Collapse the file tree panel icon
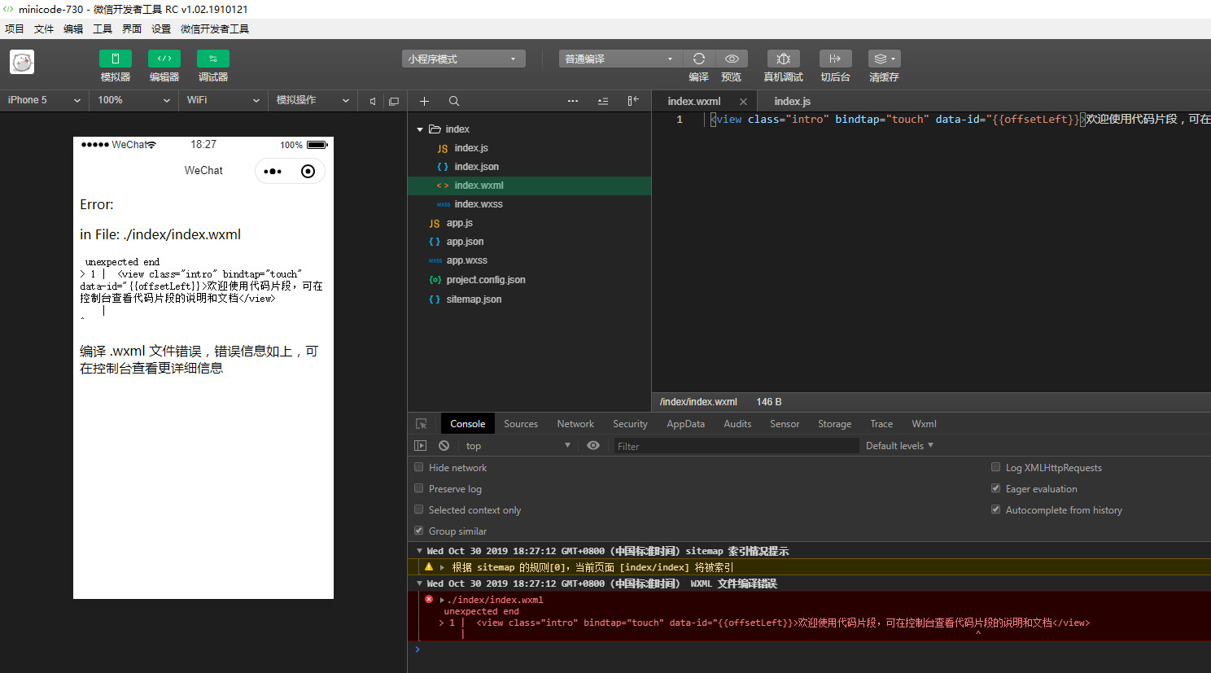Image resolution: width=1211 pixels, height=673 pixels. pyautogui.click(x=633, y=101)
